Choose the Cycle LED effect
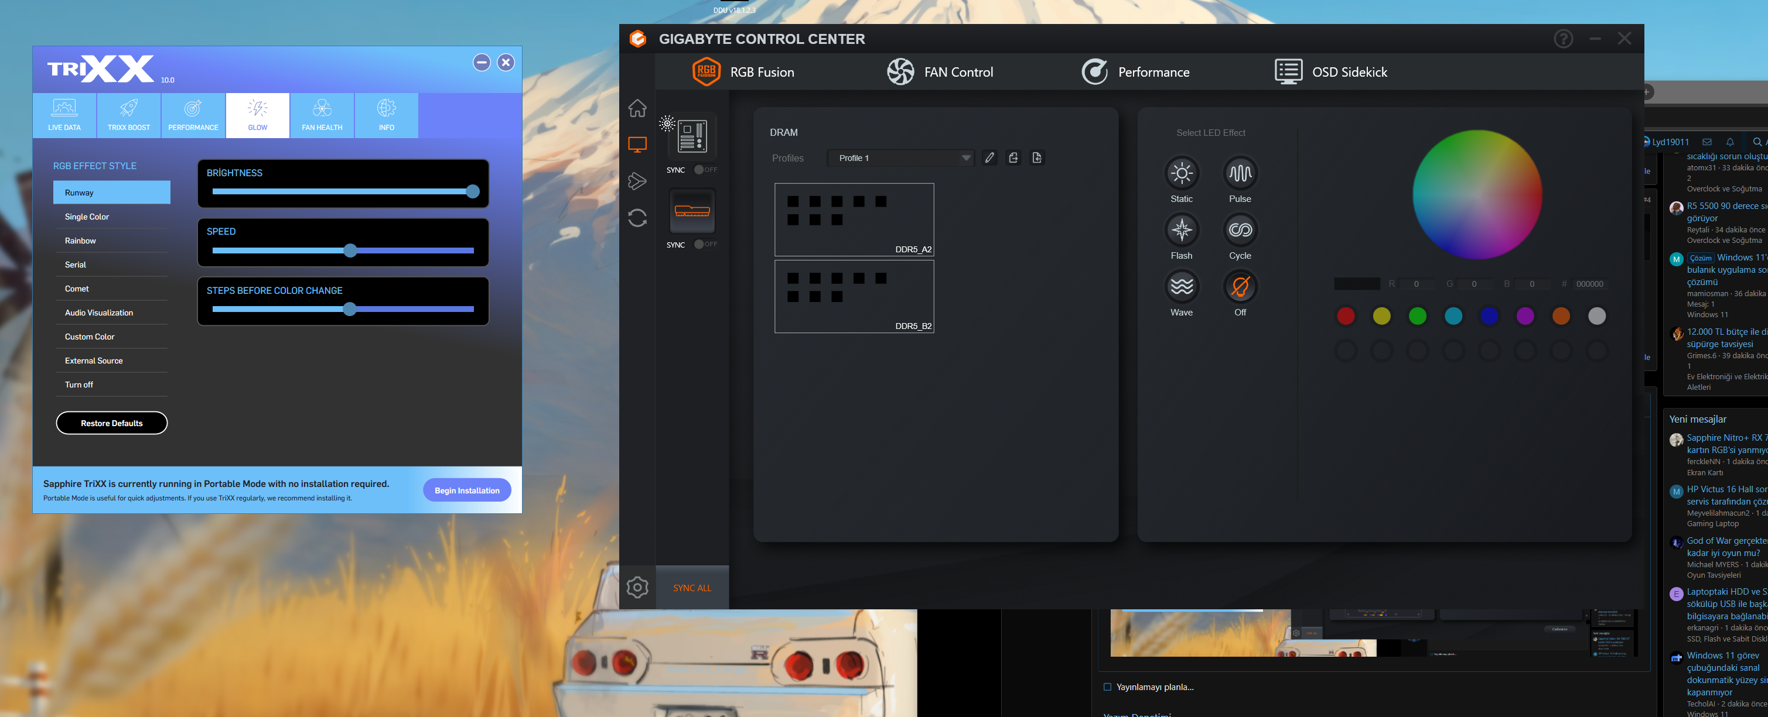This screenshot has width=1768, height=717. click(1240, 229)
